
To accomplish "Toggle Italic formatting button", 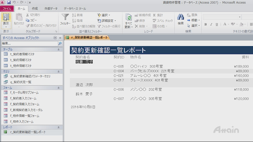I will tap(211, 25).
